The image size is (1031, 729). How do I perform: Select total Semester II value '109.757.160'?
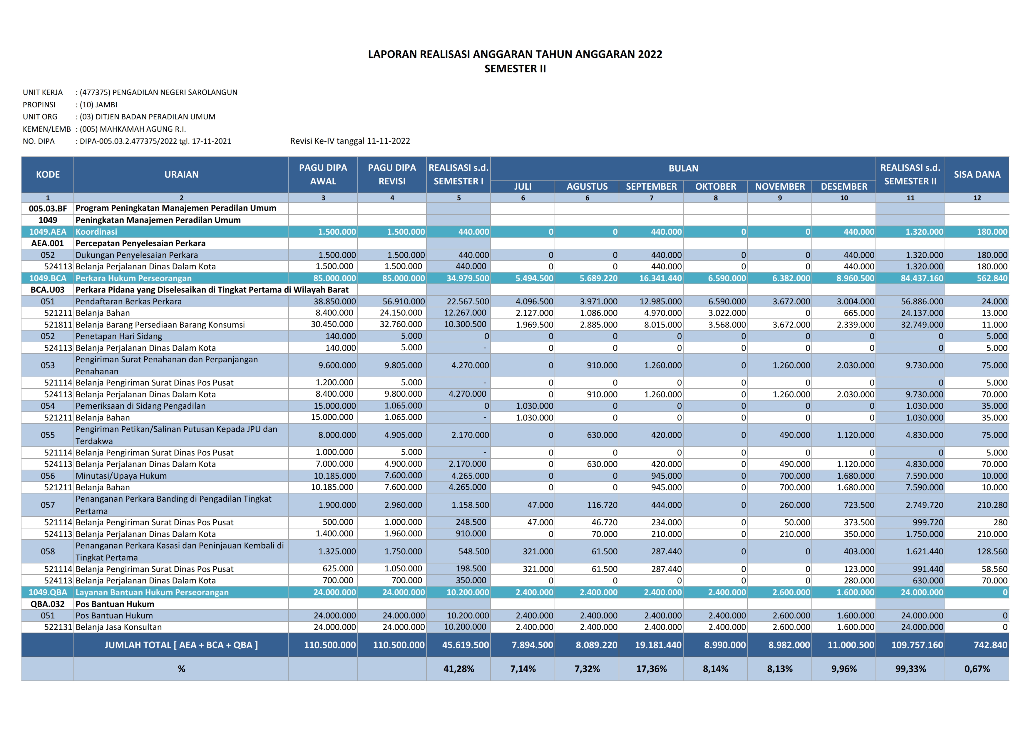[x=917, y=645]
